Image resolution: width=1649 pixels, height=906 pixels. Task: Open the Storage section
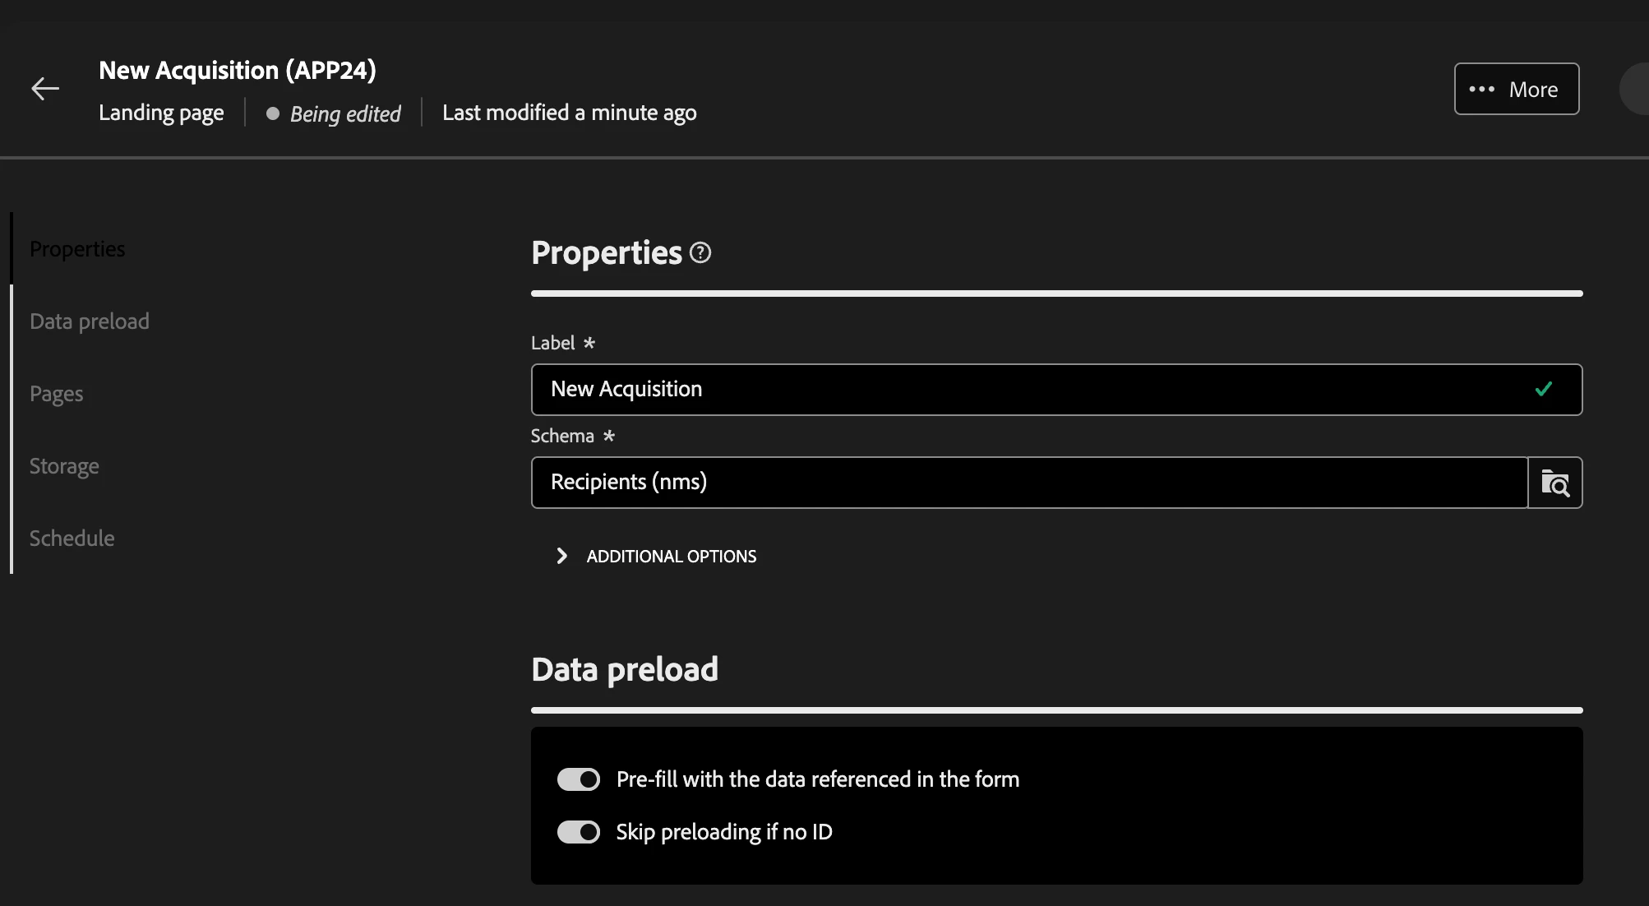pos(64,466)
